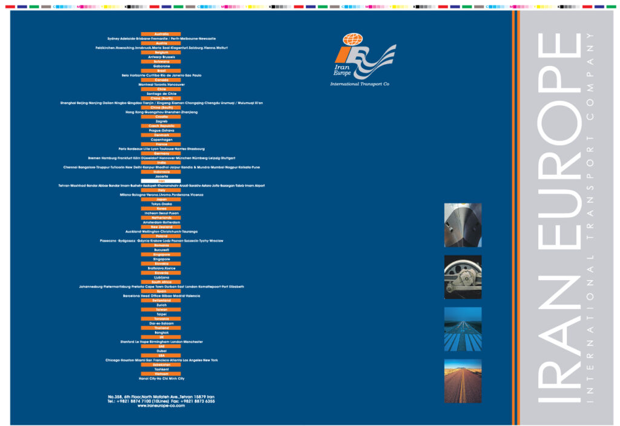Image resolution: width=620 pixels, height=426 pixels.
Task: Select the "No.358, 6th Floor" address line
Action: point(161,397)
